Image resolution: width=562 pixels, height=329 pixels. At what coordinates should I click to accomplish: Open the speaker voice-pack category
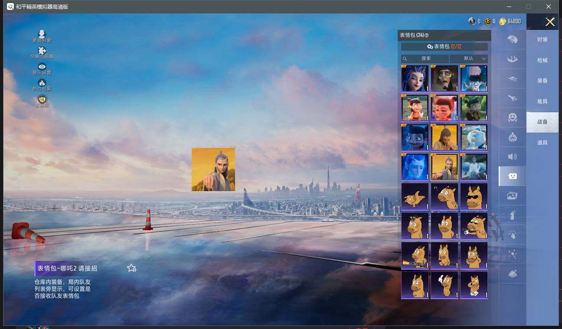point(513,156)
